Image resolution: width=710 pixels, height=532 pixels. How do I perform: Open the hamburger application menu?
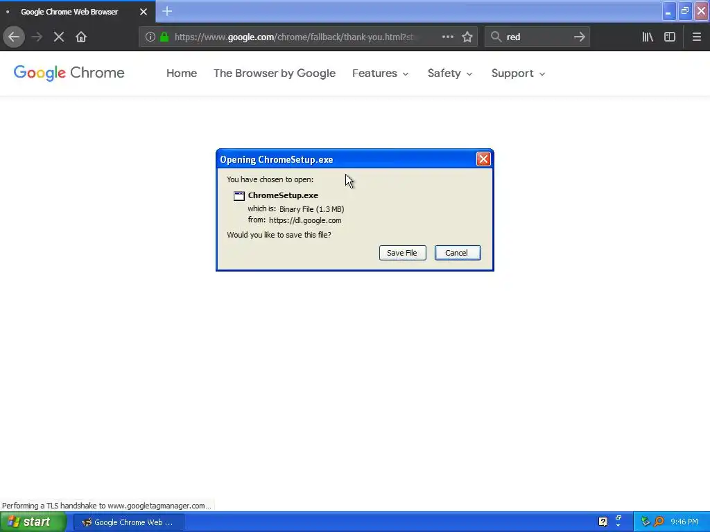click(x=696, y=37)
